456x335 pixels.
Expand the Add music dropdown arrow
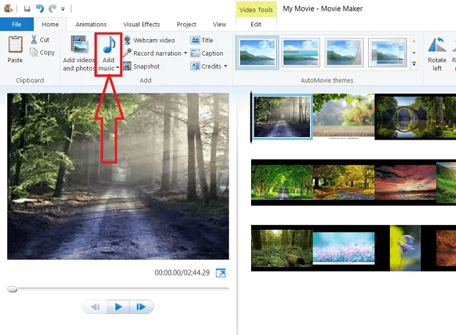click(118, 68)
